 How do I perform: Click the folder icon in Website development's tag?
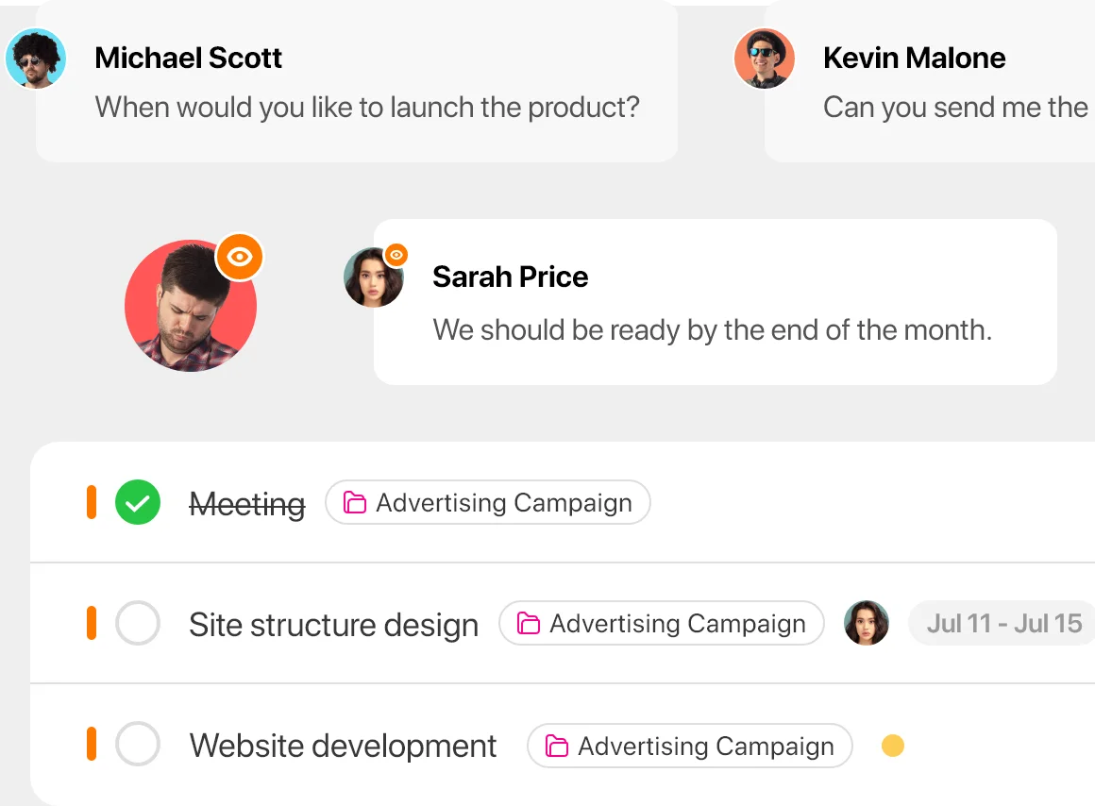click(557, 746)
